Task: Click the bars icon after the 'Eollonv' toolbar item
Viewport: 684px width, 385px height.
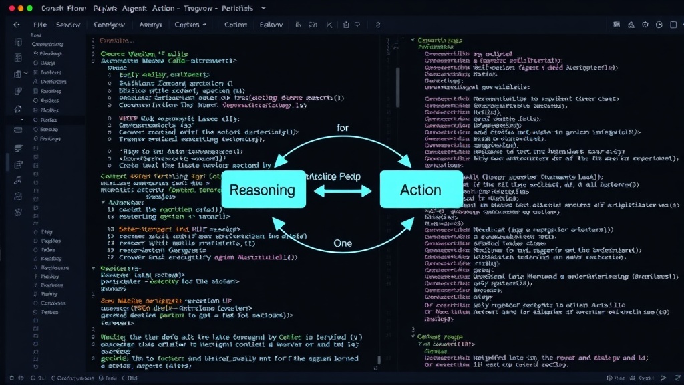Action: [298, 25]
